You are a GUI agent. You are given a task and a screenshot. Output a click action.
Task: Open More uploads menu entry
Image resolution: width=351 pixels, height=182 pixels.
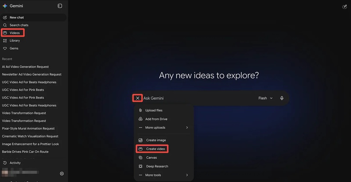164,127
